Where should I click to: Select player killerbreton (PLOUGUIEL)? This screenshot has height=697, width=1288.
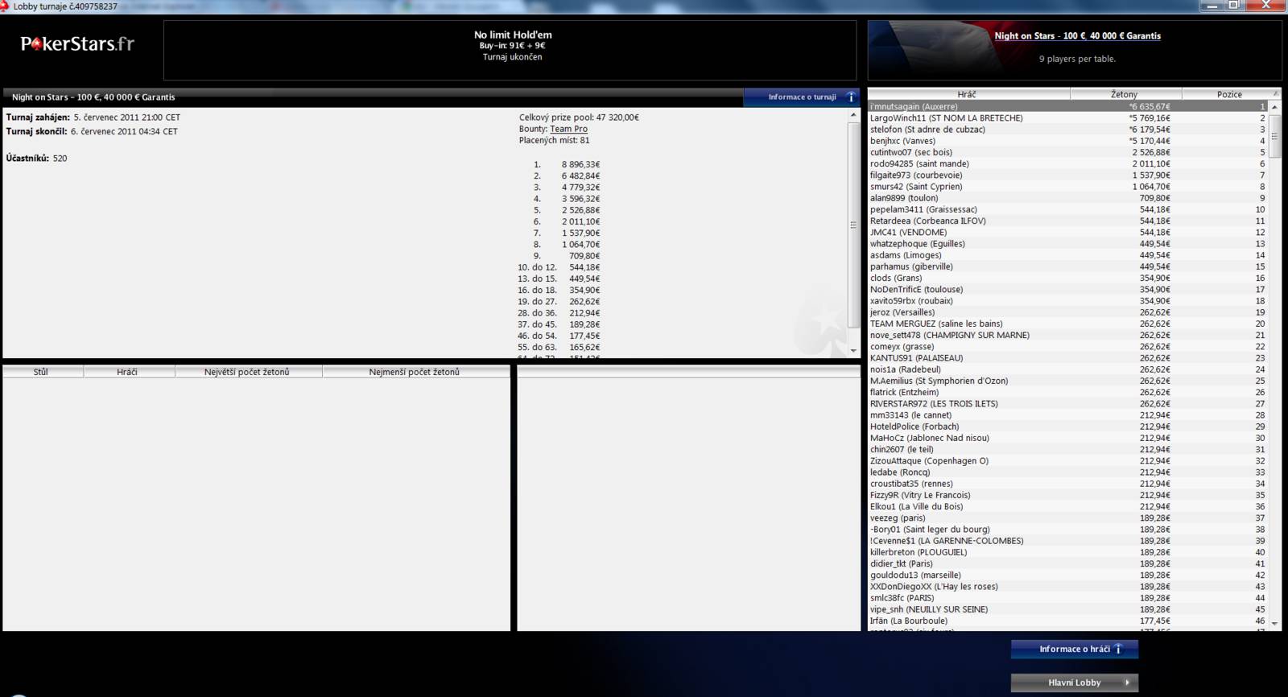click(1068, 552)
